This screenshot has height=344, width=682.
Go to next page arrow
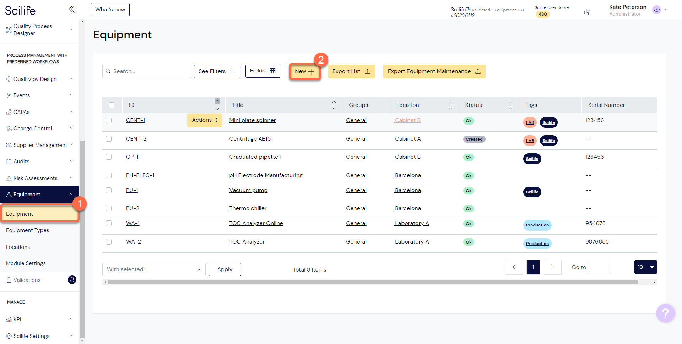coord(552,267)
